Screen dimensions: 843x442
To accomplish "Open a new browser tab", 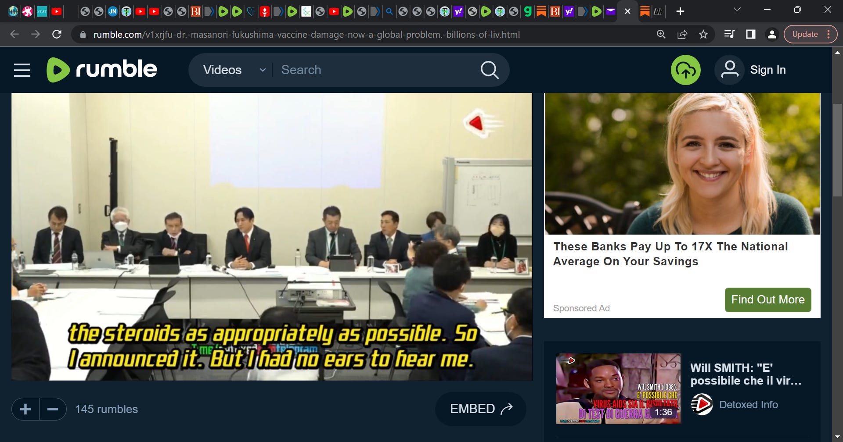I will click(x=680, y=11).
